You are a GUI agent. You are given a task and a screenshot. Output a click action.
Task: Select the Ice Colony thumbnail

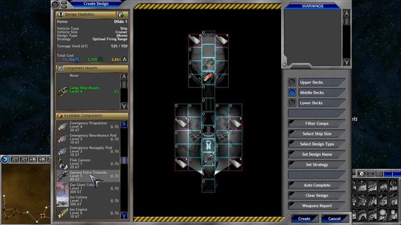tap(63, 201)
